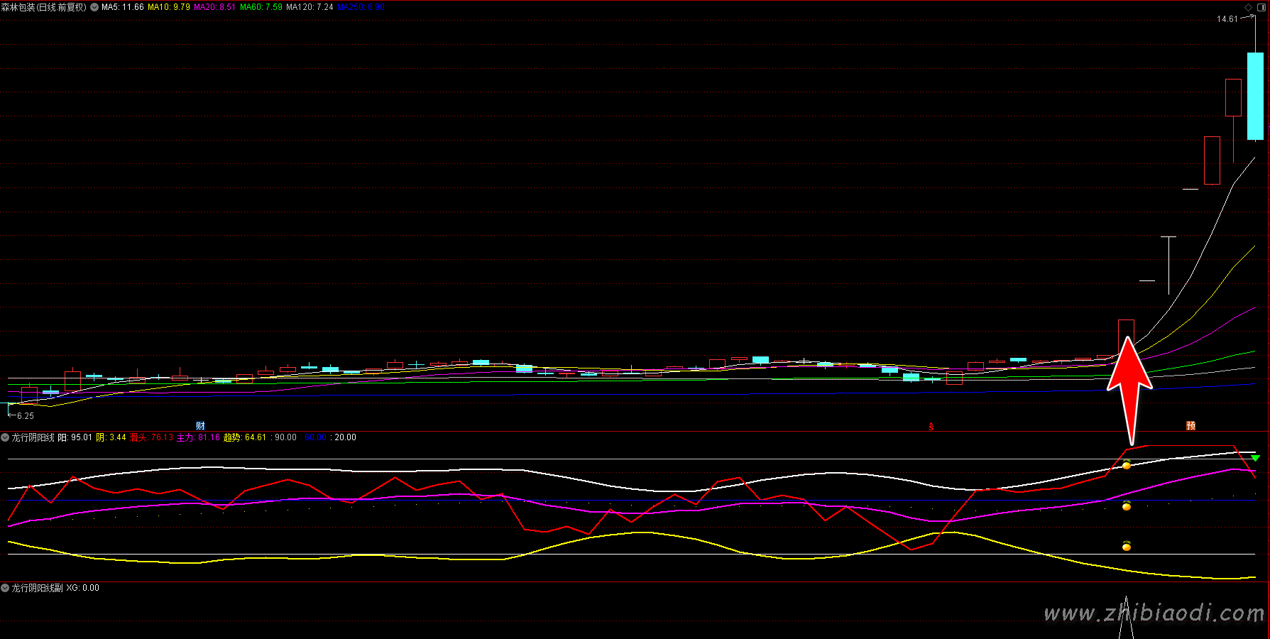1270x639 pixels.
Task: Open the 龙行阴阳线 indicator dropdown arrow
Action: (x=5, y=437)
